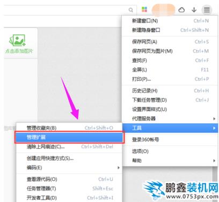Choose 保存网页为图片(M) menu entry
This screenshot has width=219, height=202.
(x=170, y=51)
